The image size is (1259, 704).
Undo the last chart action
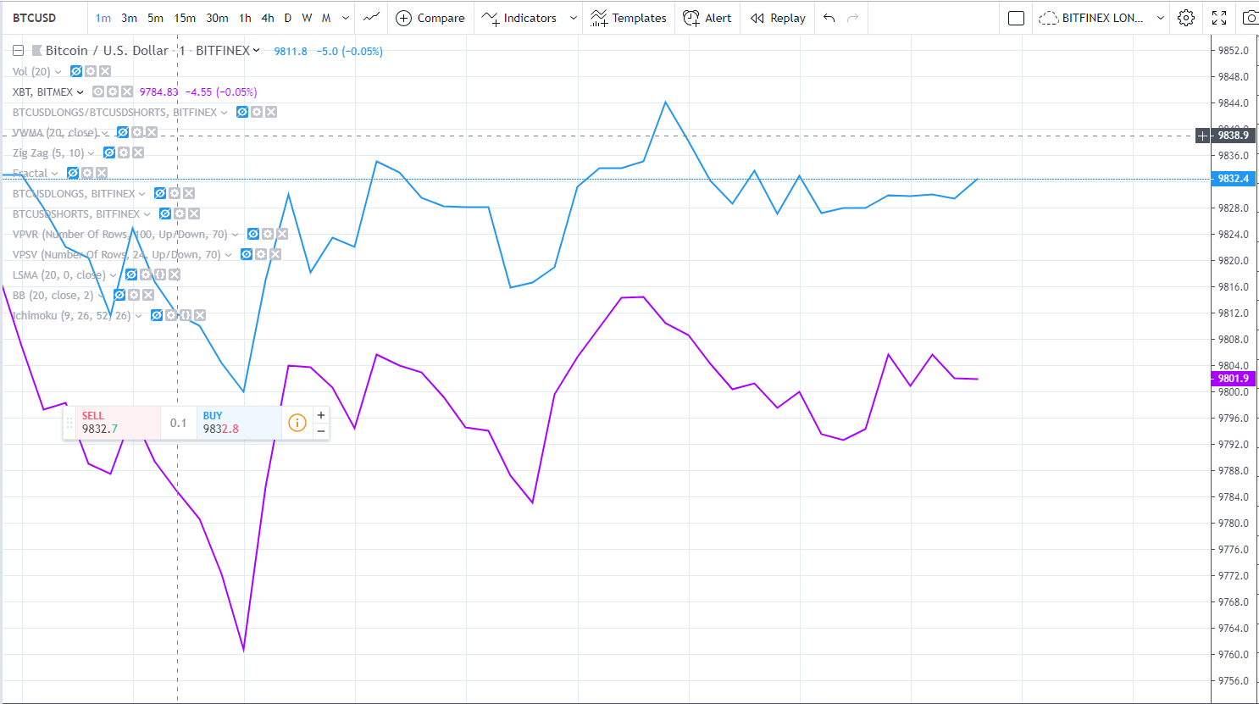[x=829, y=18]
